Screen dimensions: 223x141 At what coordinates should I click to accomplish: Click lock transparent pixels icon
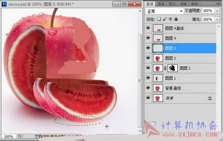point(159,19)
